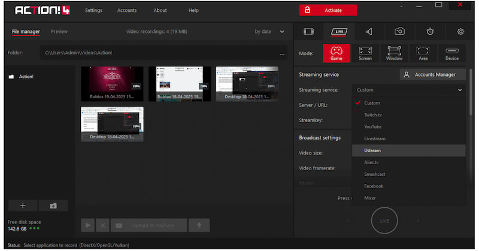Select Game recording mode

point(336,53)
